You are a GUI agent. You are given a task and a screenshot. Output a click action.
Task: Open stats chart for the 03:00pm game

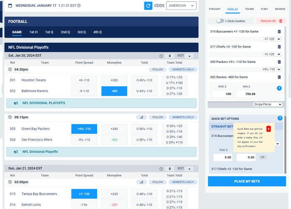[x=141, y=182]
